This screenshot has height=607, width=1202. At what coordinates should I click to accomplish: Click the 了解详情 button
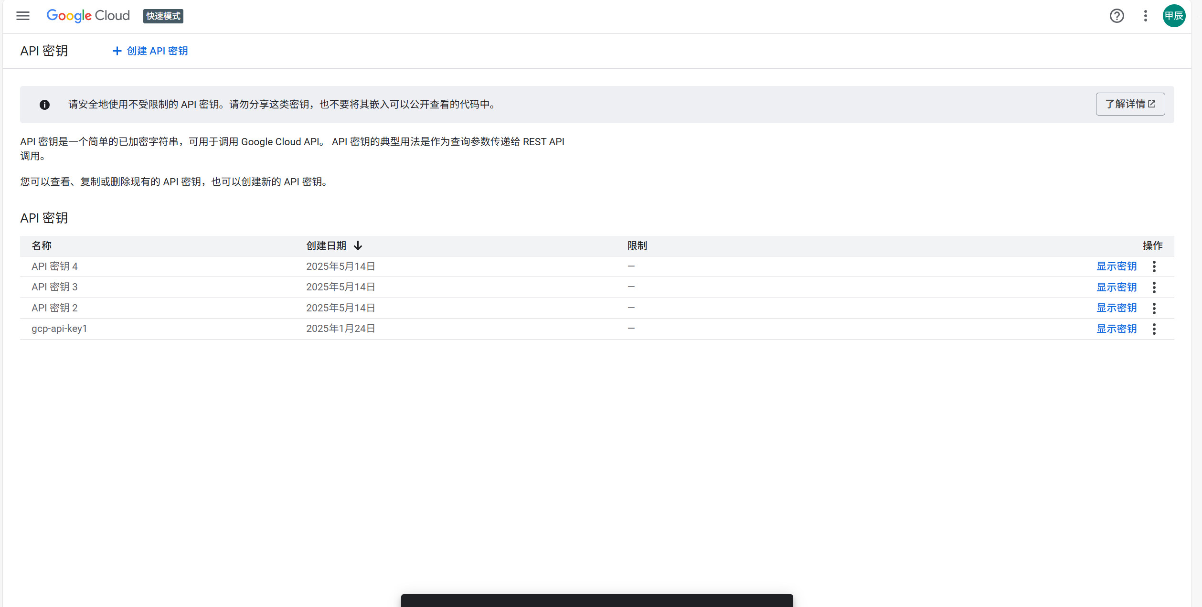[x=1130, y=104]
